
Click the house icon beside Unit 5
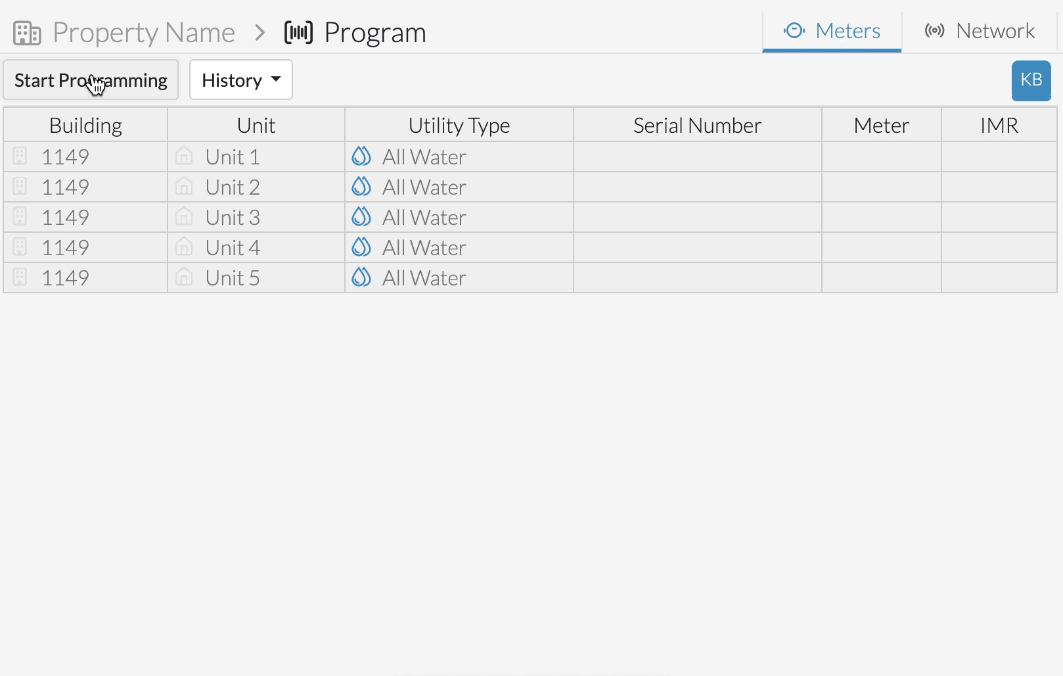point(184,278)
